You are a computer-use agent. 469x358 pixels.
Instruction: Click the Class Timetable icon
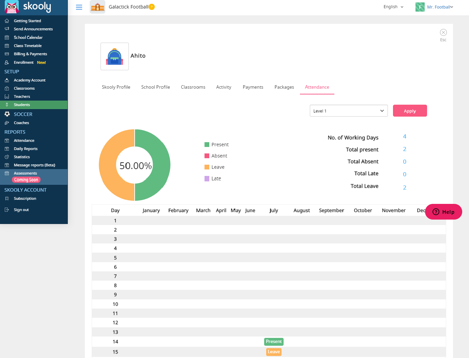[x=7, y=46]
